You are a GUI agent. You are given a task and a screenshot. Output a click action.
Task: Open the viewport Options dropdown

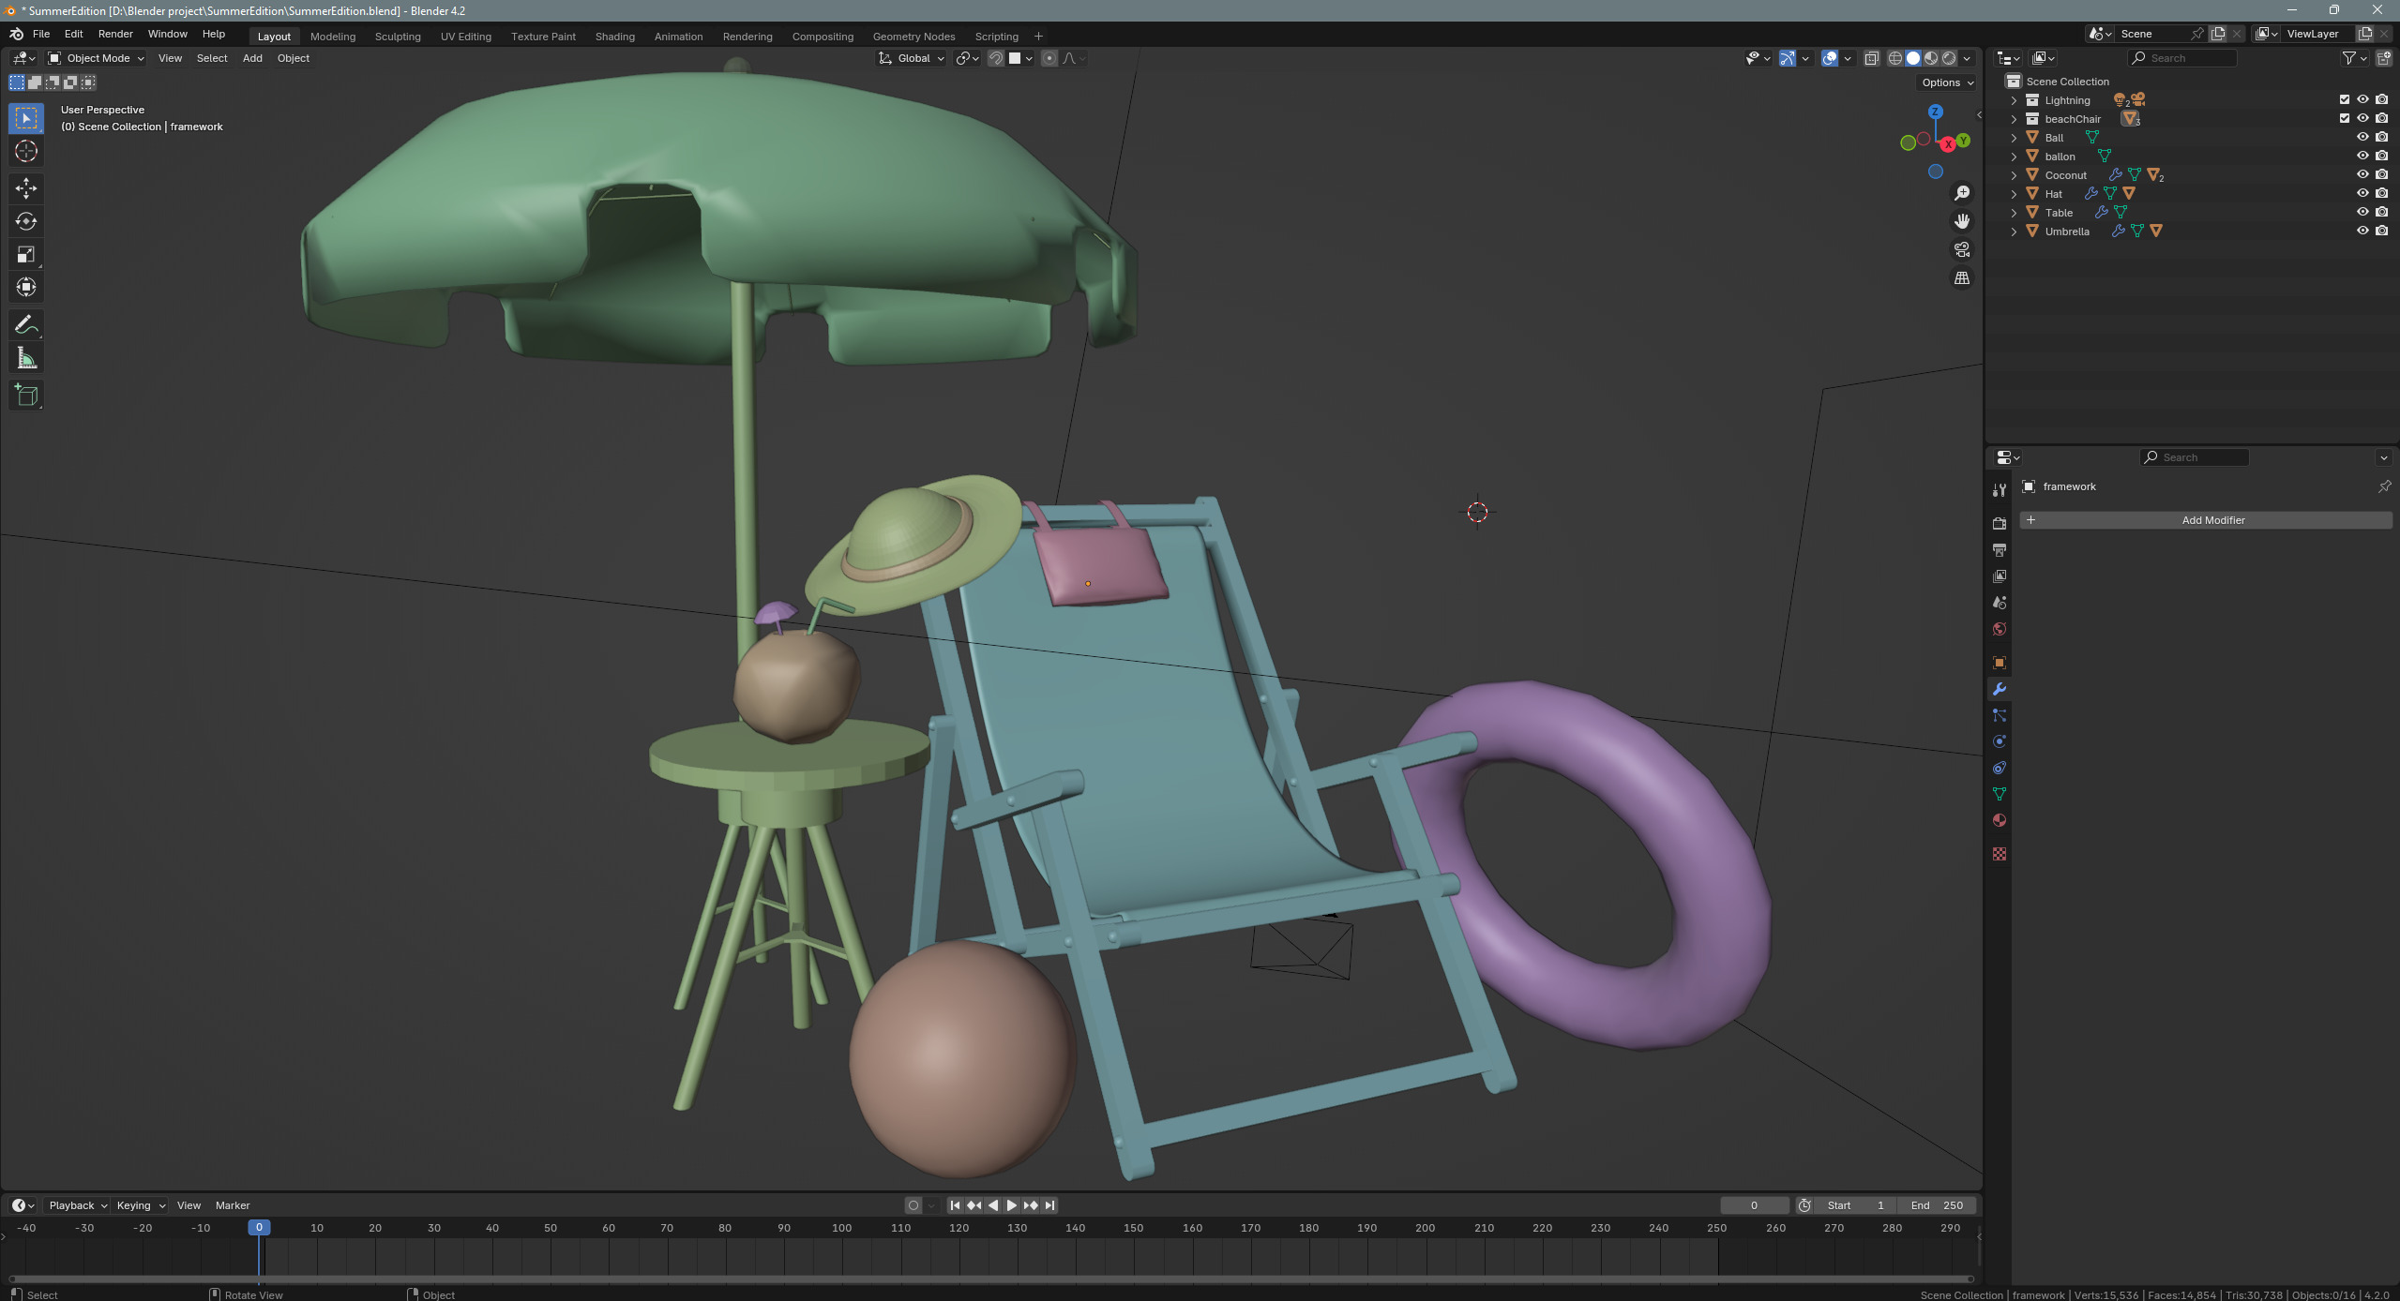click(1947, 82)
